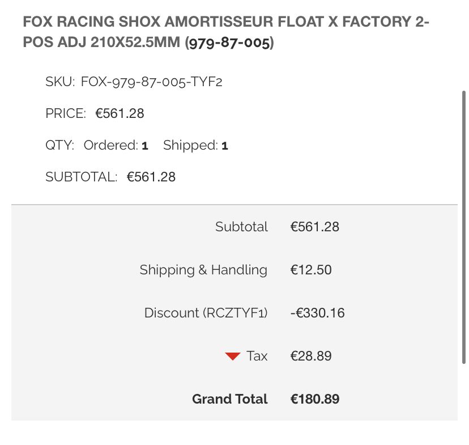Open the Fox Racing Shox product title
The height and width of the screenshot is (445, 469).
tap(225, 33)
